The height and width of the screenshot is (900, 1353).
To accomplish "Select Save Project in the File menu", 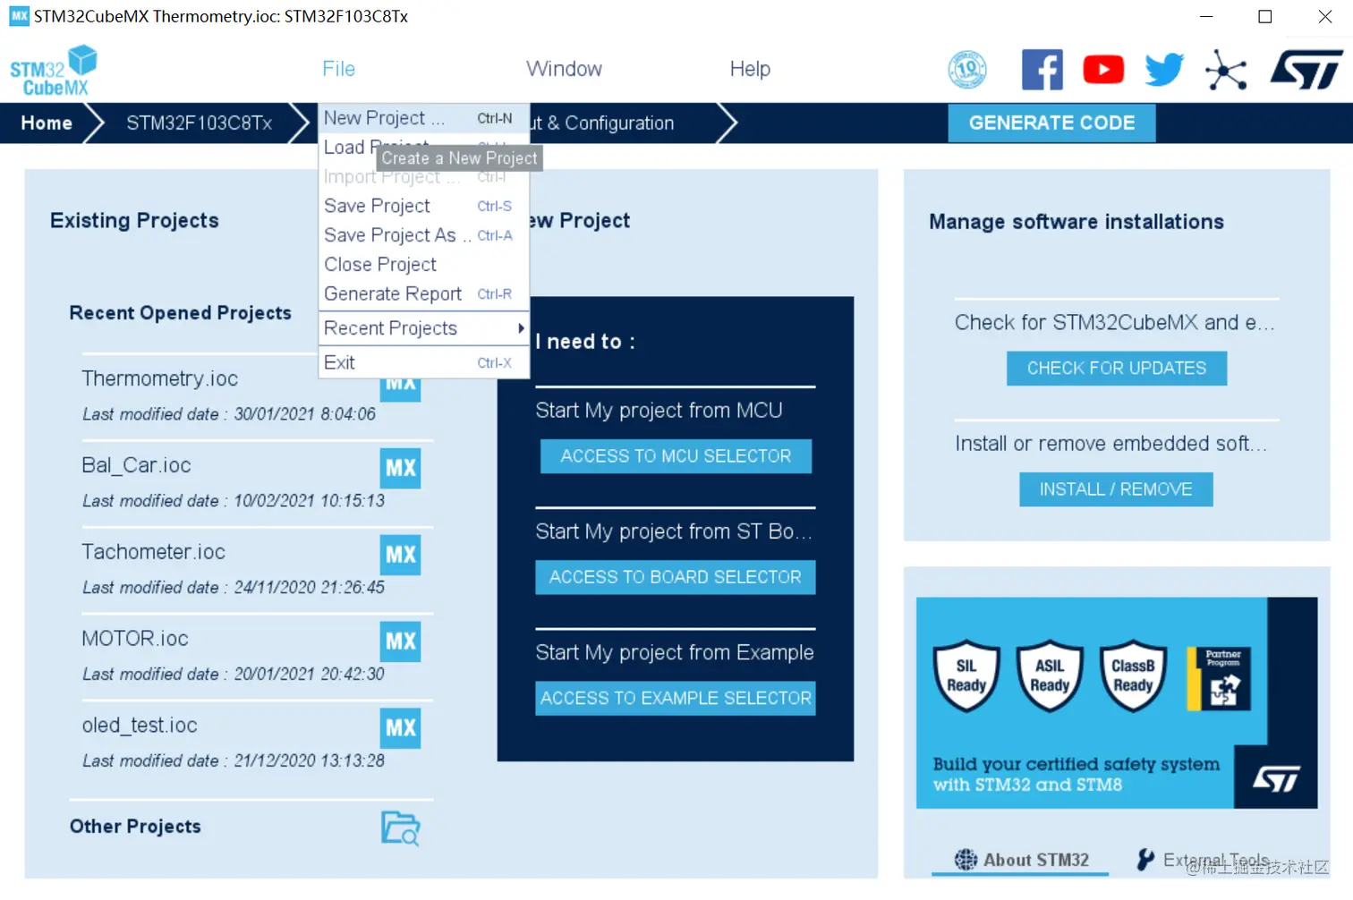I will click(424, 206).
